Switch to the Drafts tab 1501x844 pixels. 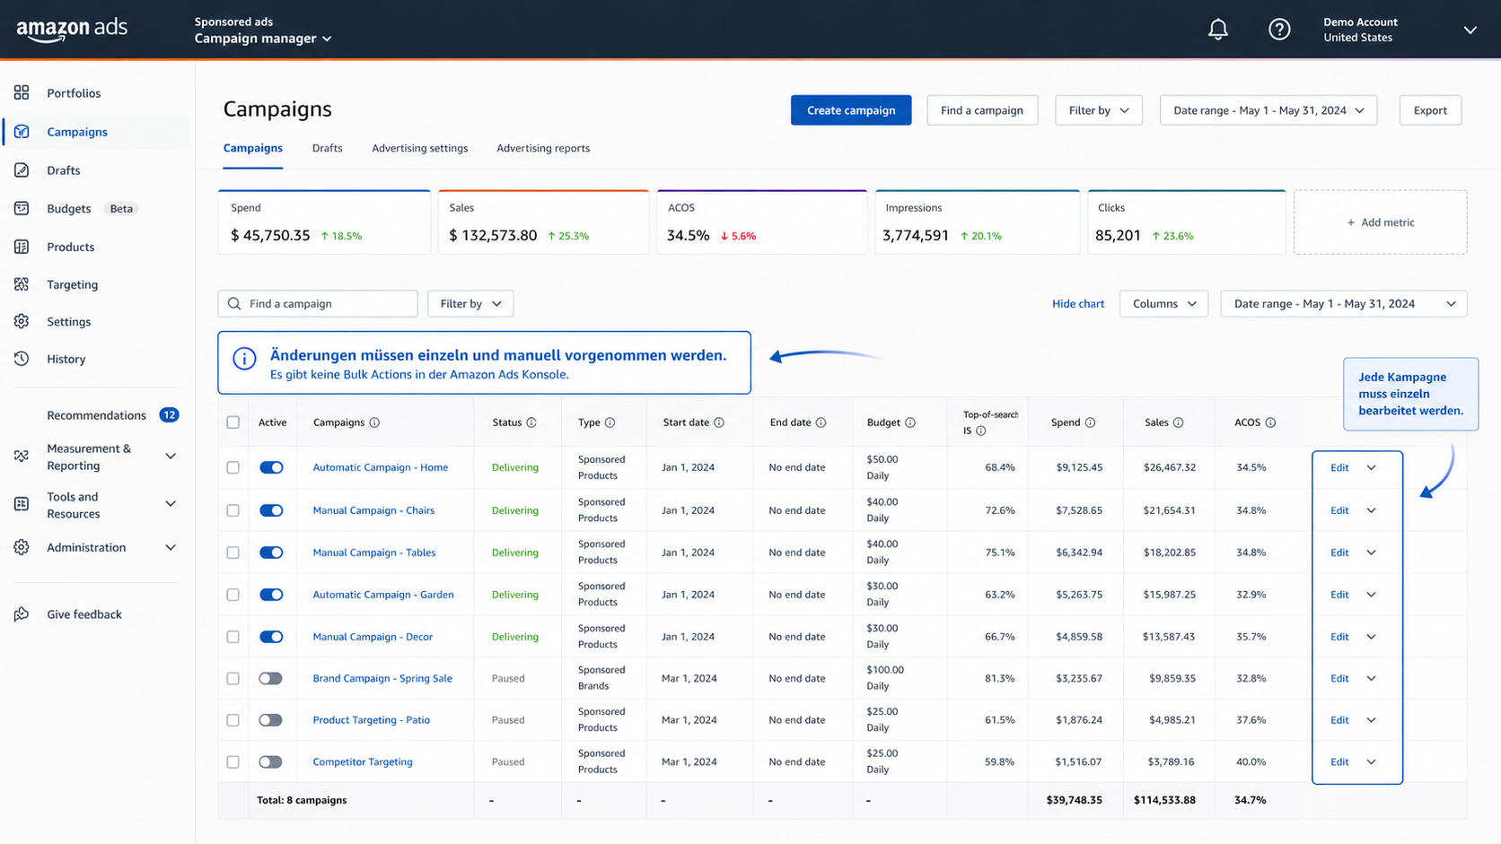327,148
